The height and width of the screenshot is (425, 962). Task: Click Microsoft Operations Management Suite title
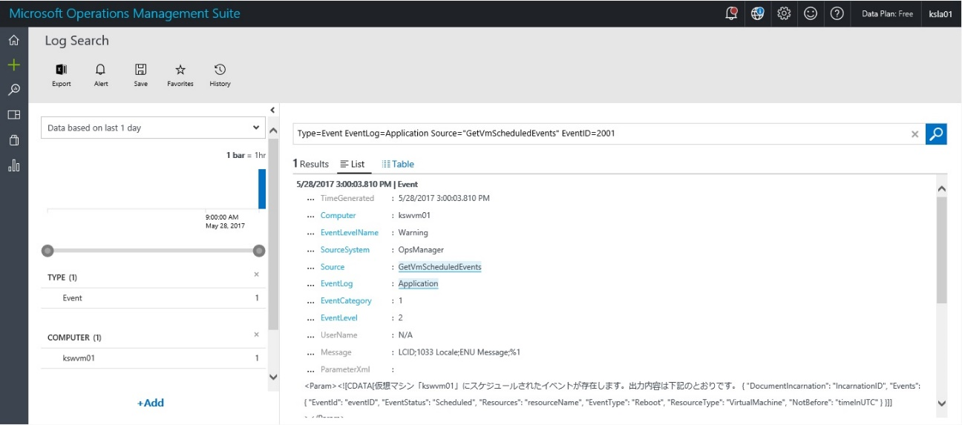coord(125,13)
